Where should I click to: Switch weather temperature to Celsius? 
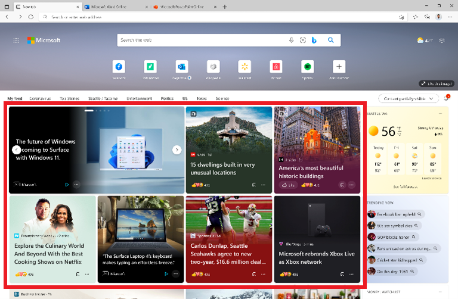pos(400,134)
